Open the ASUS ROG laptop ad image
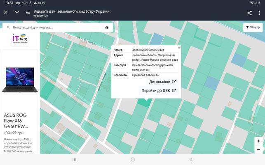Screen dimensions: 265x165 click(x=20, y=80)
